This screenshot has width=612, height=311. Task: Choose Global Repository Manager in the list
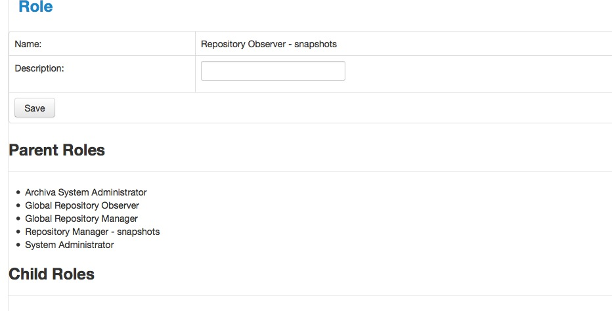click(x=81, y=218)
